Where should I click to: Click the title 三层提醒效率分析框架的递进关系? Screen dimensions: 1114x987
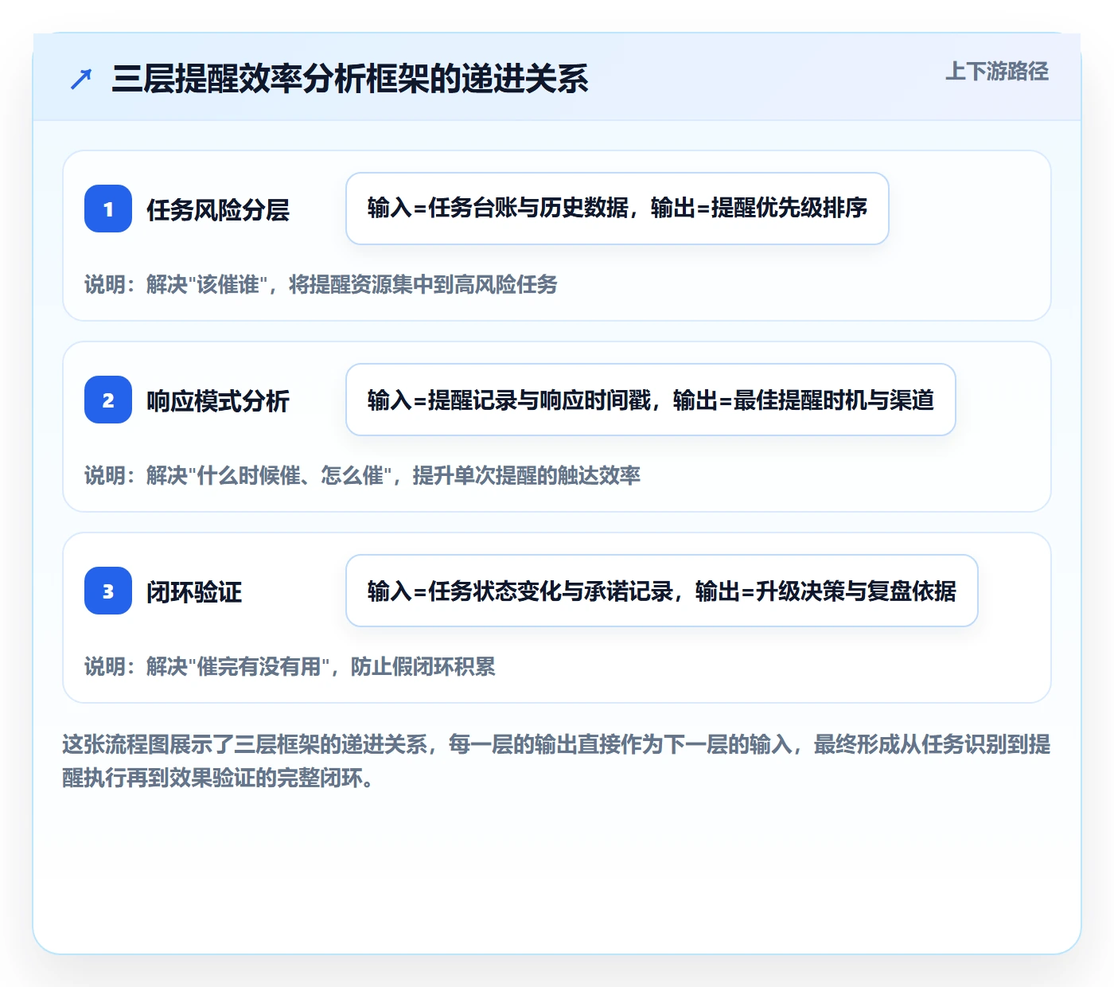coord(350,79)
